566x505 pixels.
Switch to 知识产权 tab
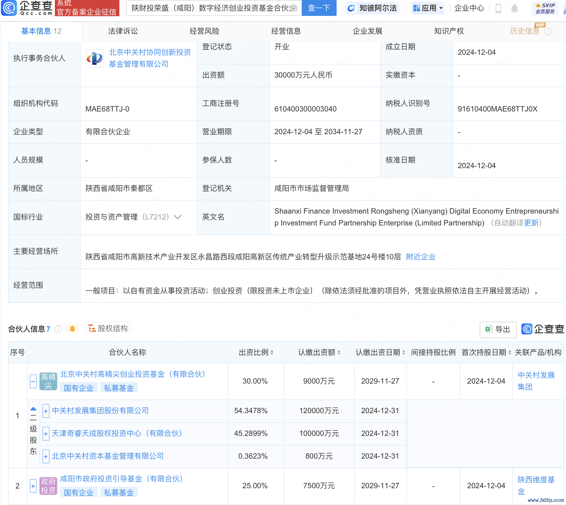(x=449, y=31)
